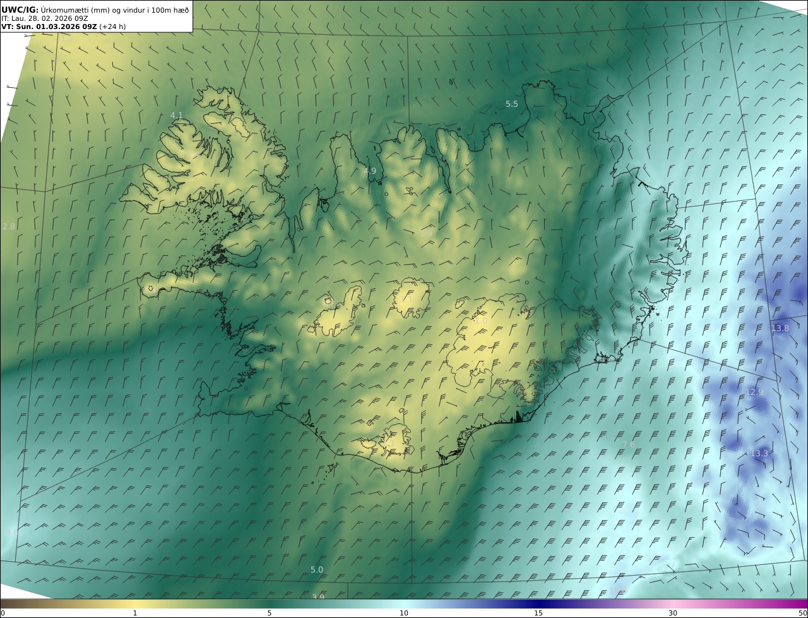
Task: Select the 4.1 value near the Westfjords
Action: click(x=177, y=115)
